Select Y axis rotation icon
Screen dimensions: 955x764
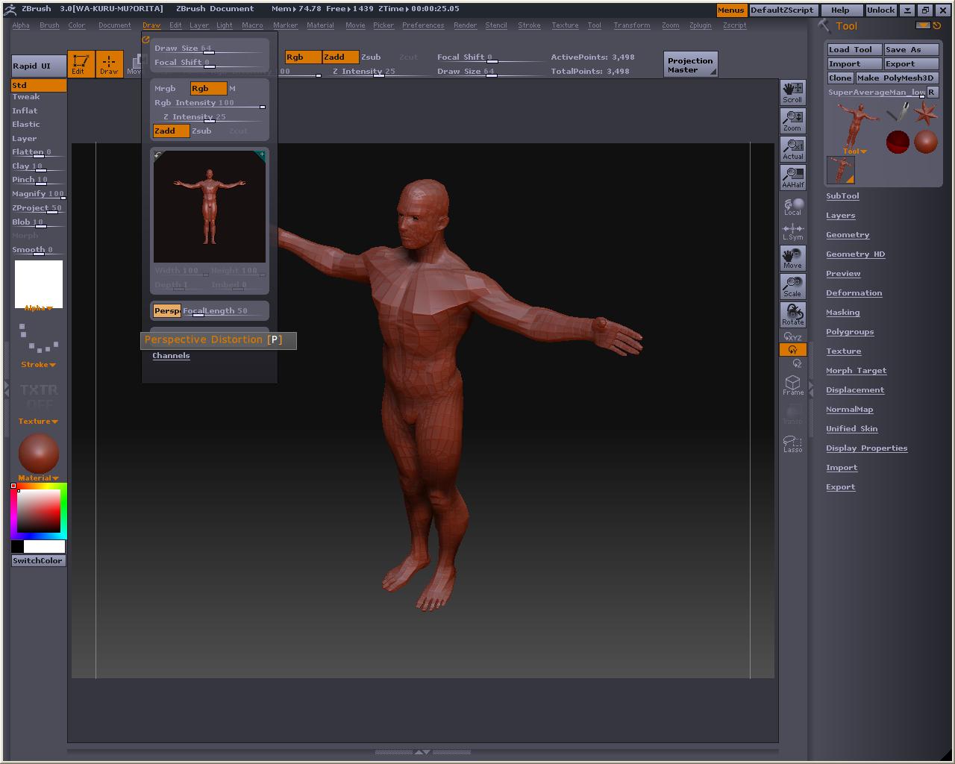coord(792,350)
